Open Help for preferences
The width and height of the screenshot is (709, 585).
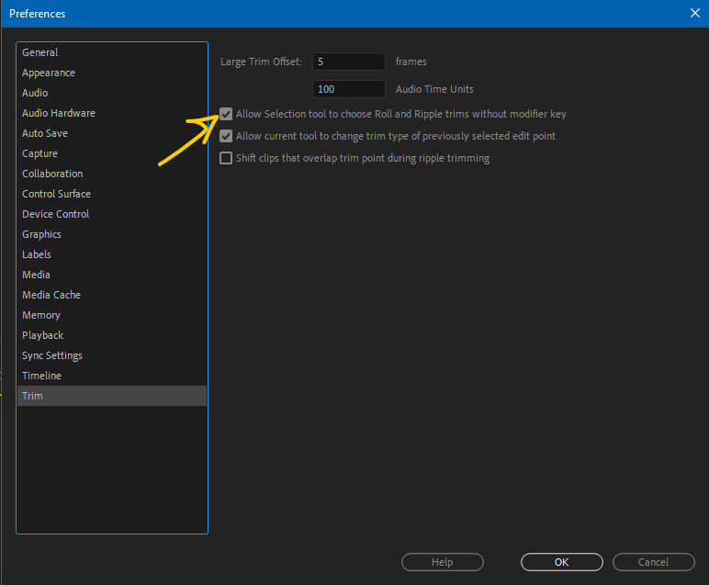pyautogui.click(x=442, y=562)
